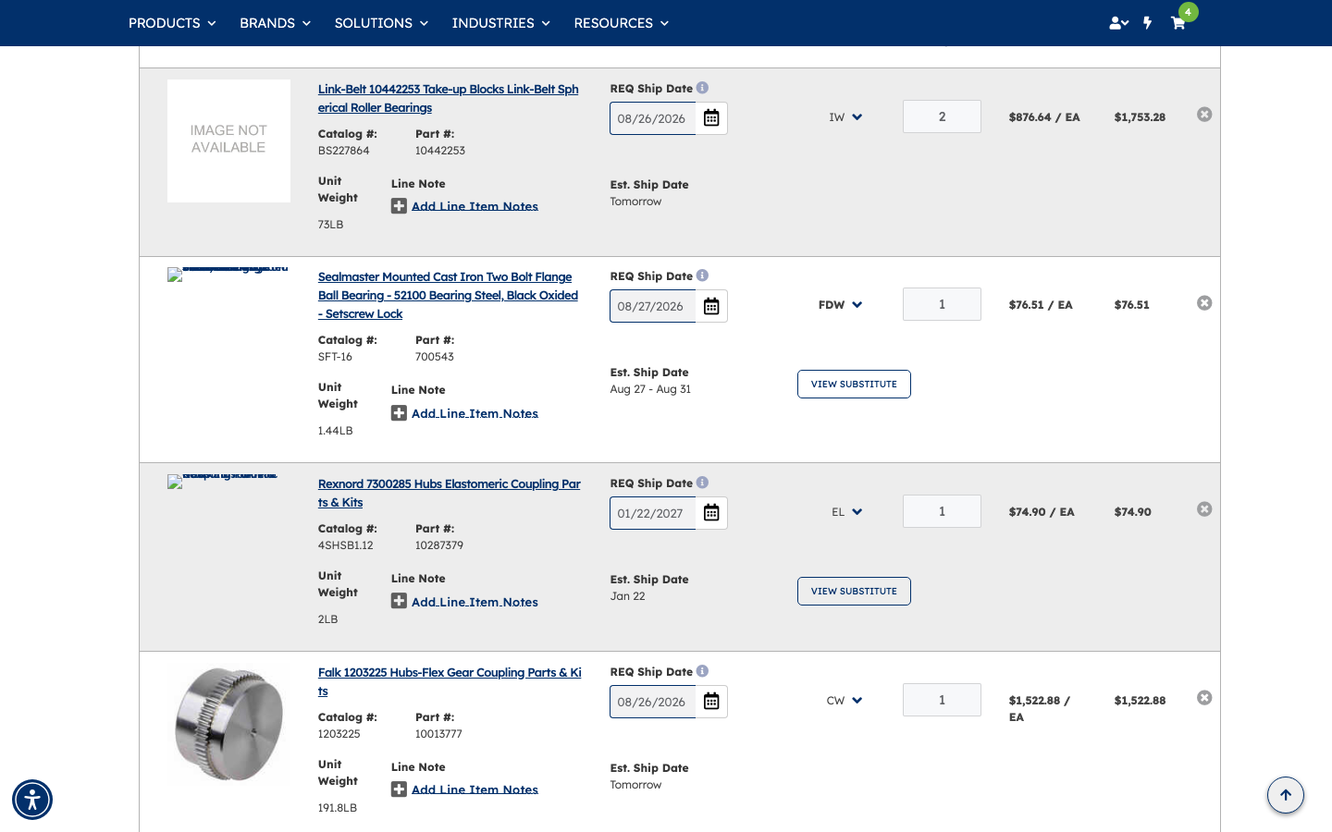Open the user account menu icon
Image resolution: width=1332 pixels, height=832 pixels.
[1118, 23]
